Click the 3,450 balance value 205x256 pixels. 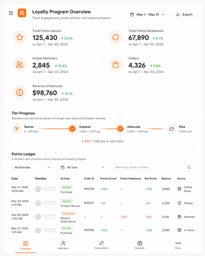tap(166, 189)
